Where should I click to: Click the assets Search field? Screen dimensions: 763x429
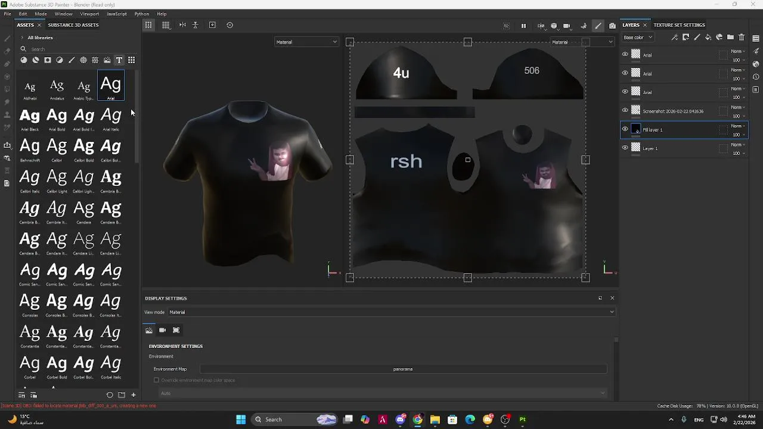(x=77, y=49)
